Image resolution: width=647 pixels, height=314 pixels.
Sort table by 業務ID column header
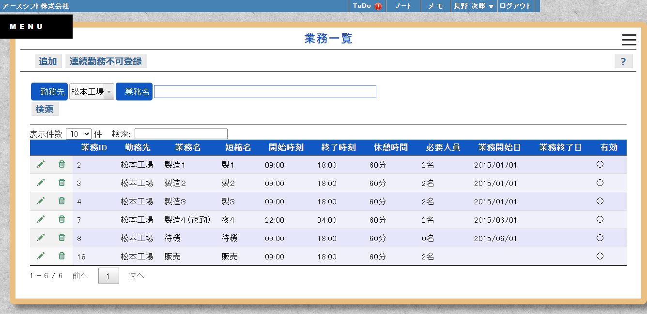[94, 147]
